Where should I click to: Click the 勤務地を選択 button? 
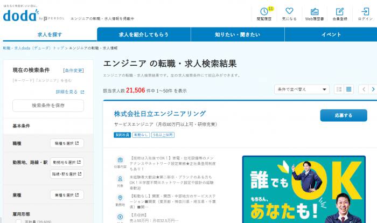[67, 162]
